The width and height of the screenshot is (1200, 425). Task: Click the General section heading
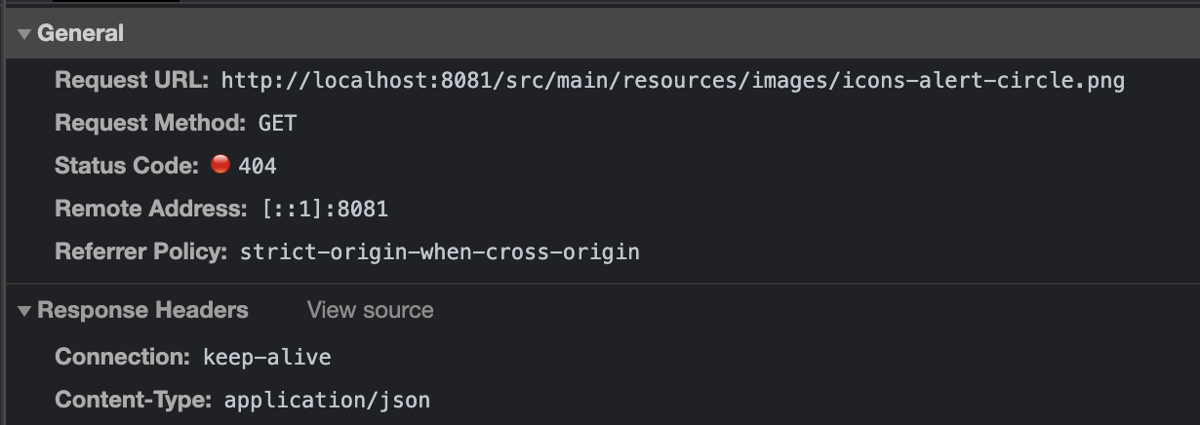tap(80, 34)
